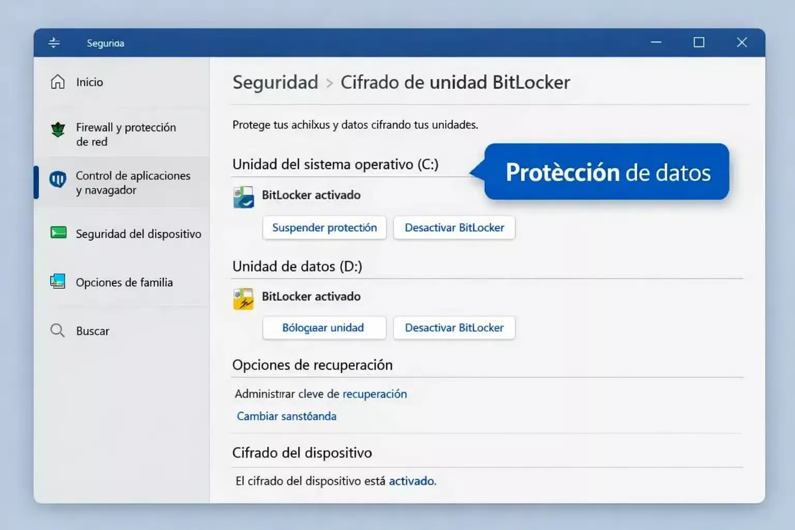Image resolution: width=795 pixels, height=530 pixels.
Task: Click the Buscar magnifier icon
Action: (57, 330)
